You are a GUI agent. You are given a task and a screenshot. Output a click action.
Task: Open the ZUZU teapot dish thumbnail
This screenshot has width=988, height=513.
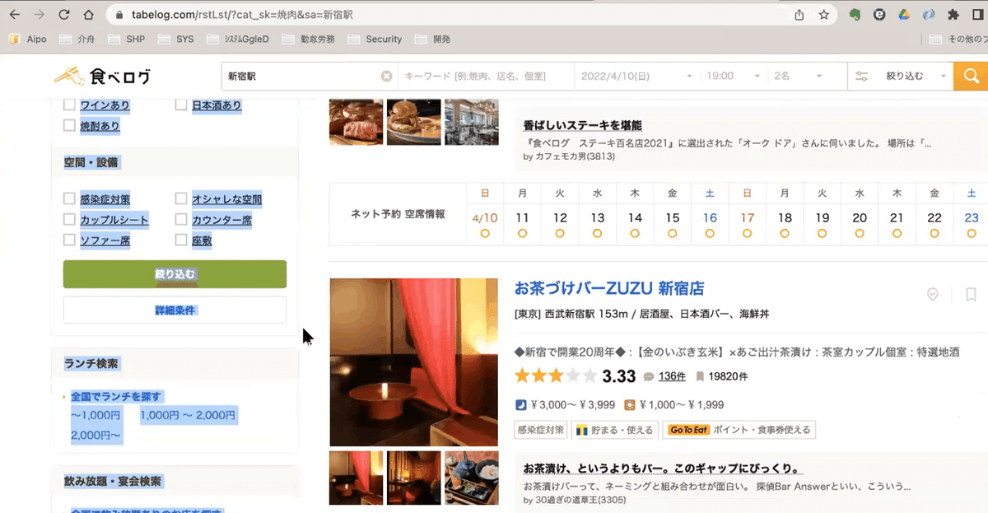pos(471,478)
